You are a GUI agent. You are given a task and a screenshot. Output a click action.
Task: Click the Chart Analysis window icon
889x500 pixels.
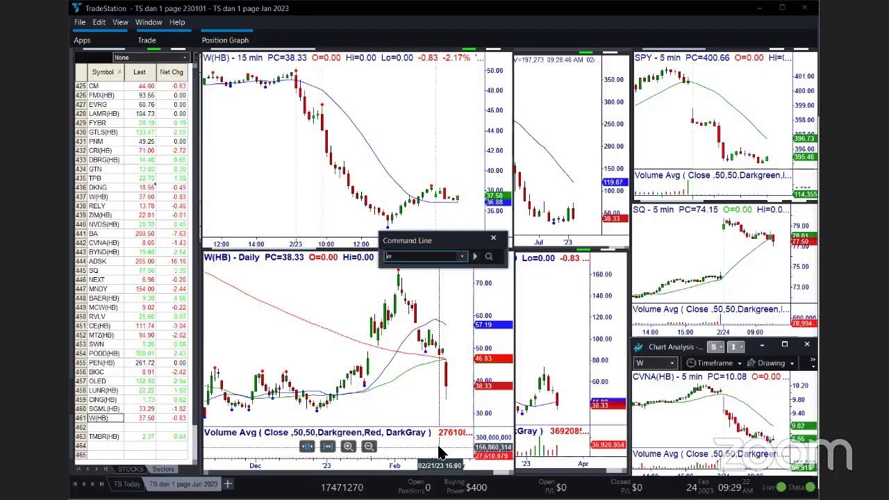tap(639, 347)
